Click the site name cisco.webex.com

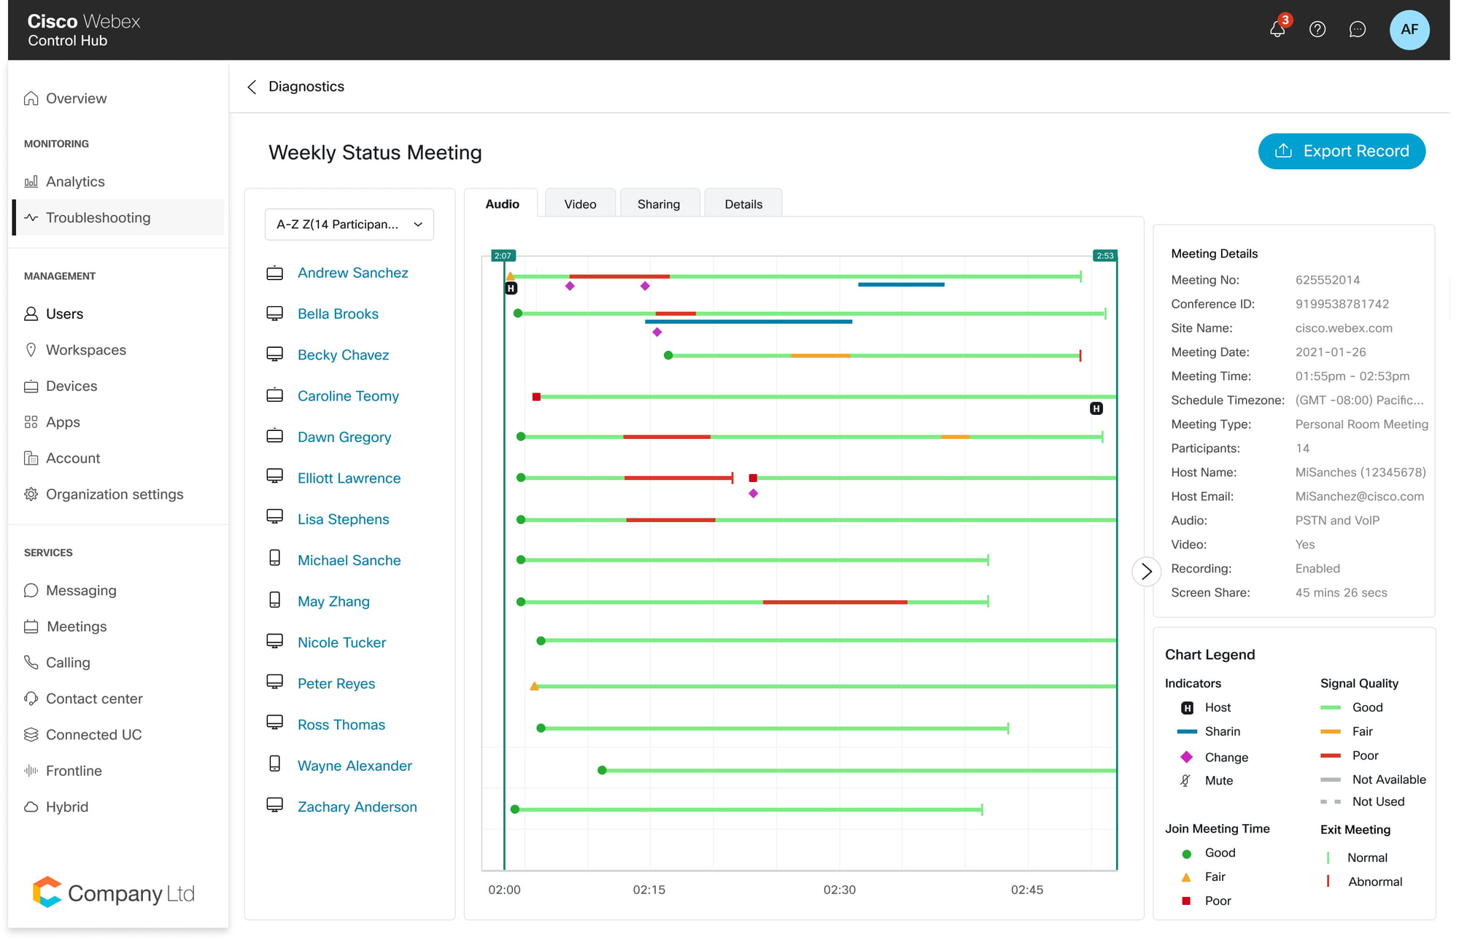pyautogui.click(x=1344, y=328)
